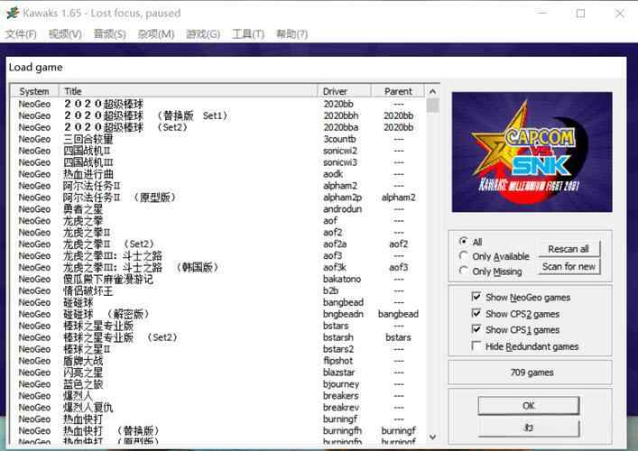The height and width of the screenshot is (451, 638).
Task: Maximize the Kawaks window
Action: click(x=580, y=14)
